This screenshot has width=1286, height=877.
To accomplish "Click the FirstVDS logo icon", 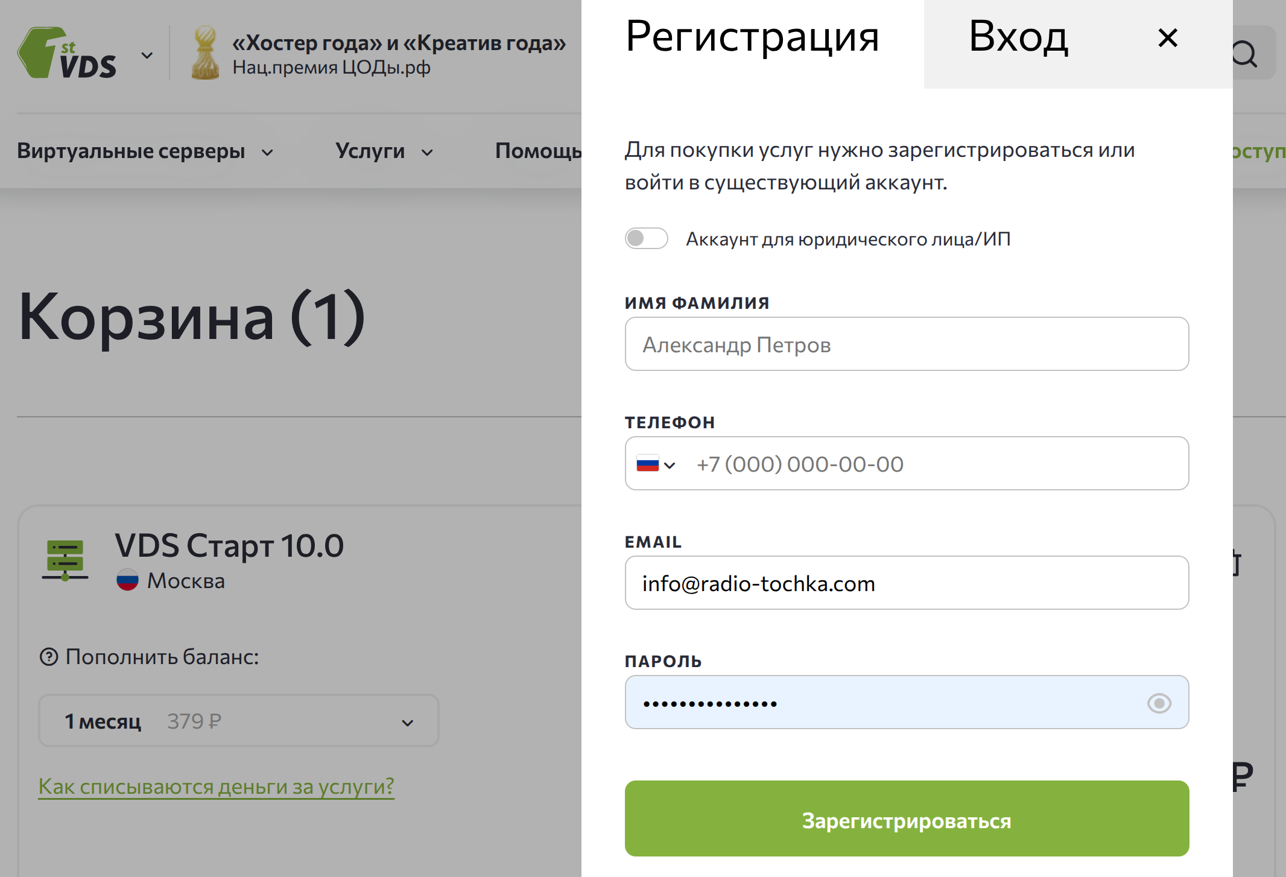I will click(x=66, y=54).
